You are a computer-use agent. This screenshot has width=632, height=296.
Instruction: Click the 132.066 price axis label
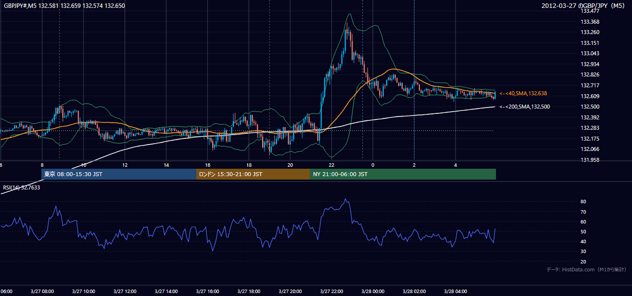click(x=589, y=149)
